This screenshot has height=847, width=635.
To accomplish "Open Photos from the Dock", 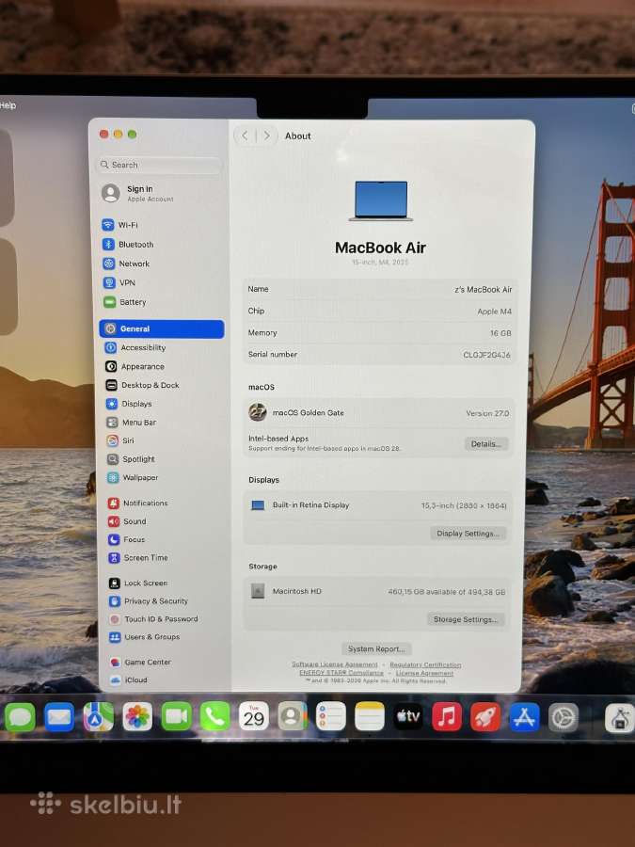I will 137,717.
